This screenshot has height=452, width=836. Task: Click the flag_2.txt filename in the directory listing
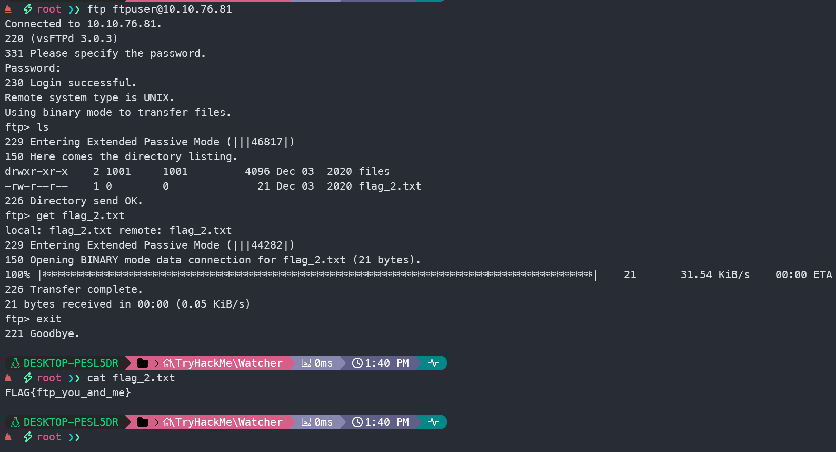point(390,186)
